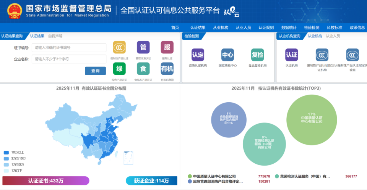Toggle the 1万以下 map legend swatch
Image resolution: width=367 pixels, height=190 pixels.
click(x=6, y=171)
